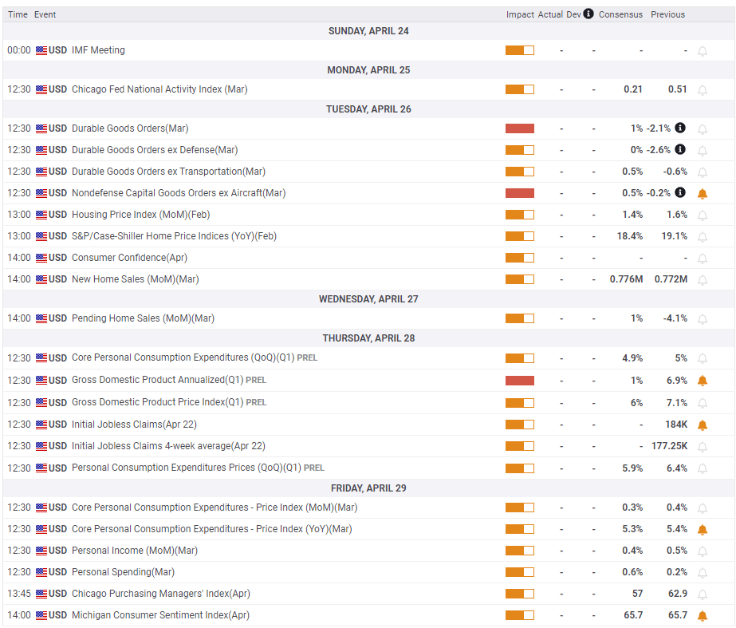Open info icon for Durable Goods ex Defense
Image resolution: width=736 pixels, height=628 pixels.
click(x=679, y=149)
